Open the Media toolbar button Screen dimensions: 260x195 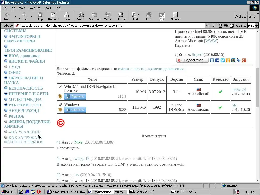coord(107,17)
